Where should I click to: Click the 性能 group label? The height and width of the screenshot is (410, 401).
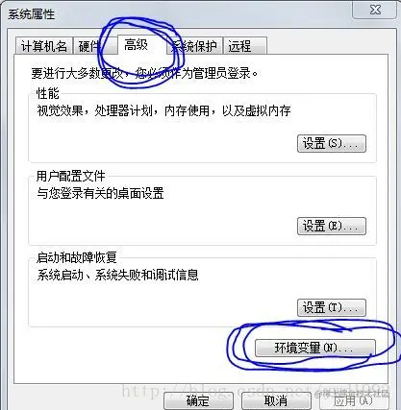point(47,93)
